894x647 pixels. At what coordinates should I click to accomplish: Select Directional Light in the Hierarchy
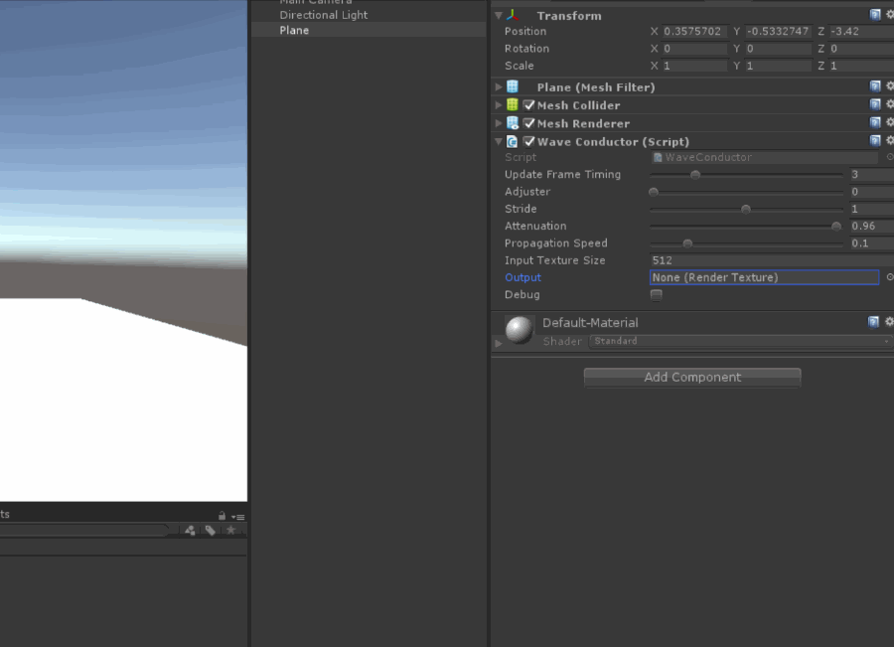coord(323,15)
